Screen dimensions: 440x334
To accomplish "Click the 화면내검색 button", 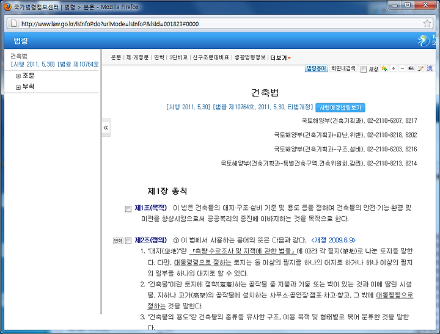I will (x=343, y=68).
